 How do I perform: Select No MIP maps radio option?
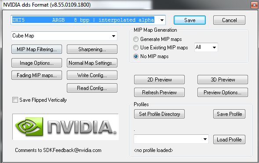click(x=136, y=56)
